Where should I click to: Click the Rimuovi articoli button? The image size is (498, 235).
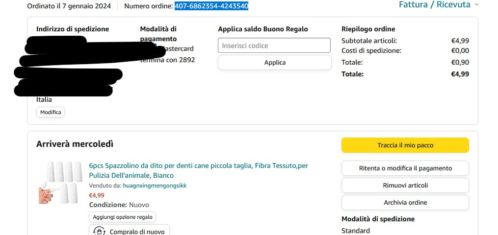point(405,185)
